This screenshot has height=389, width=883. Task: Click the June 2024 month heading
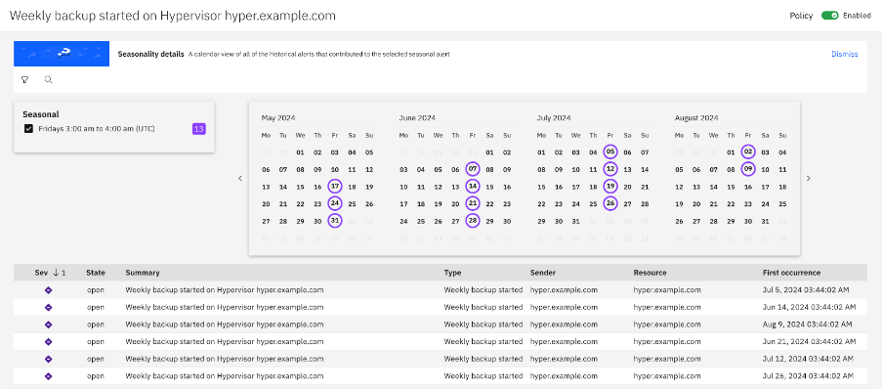417,118
